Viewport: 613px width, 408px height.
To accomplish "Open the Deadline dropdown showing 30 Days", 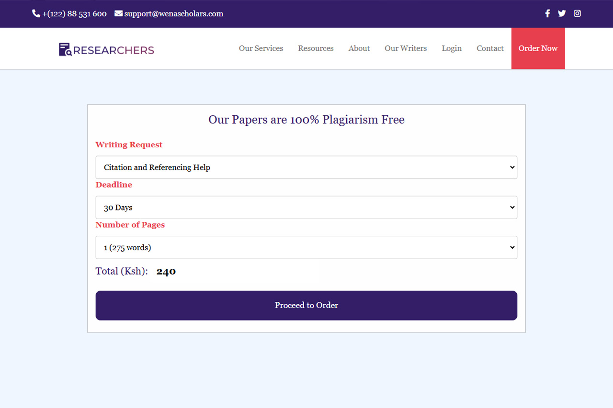I will (x=306, y=208).
